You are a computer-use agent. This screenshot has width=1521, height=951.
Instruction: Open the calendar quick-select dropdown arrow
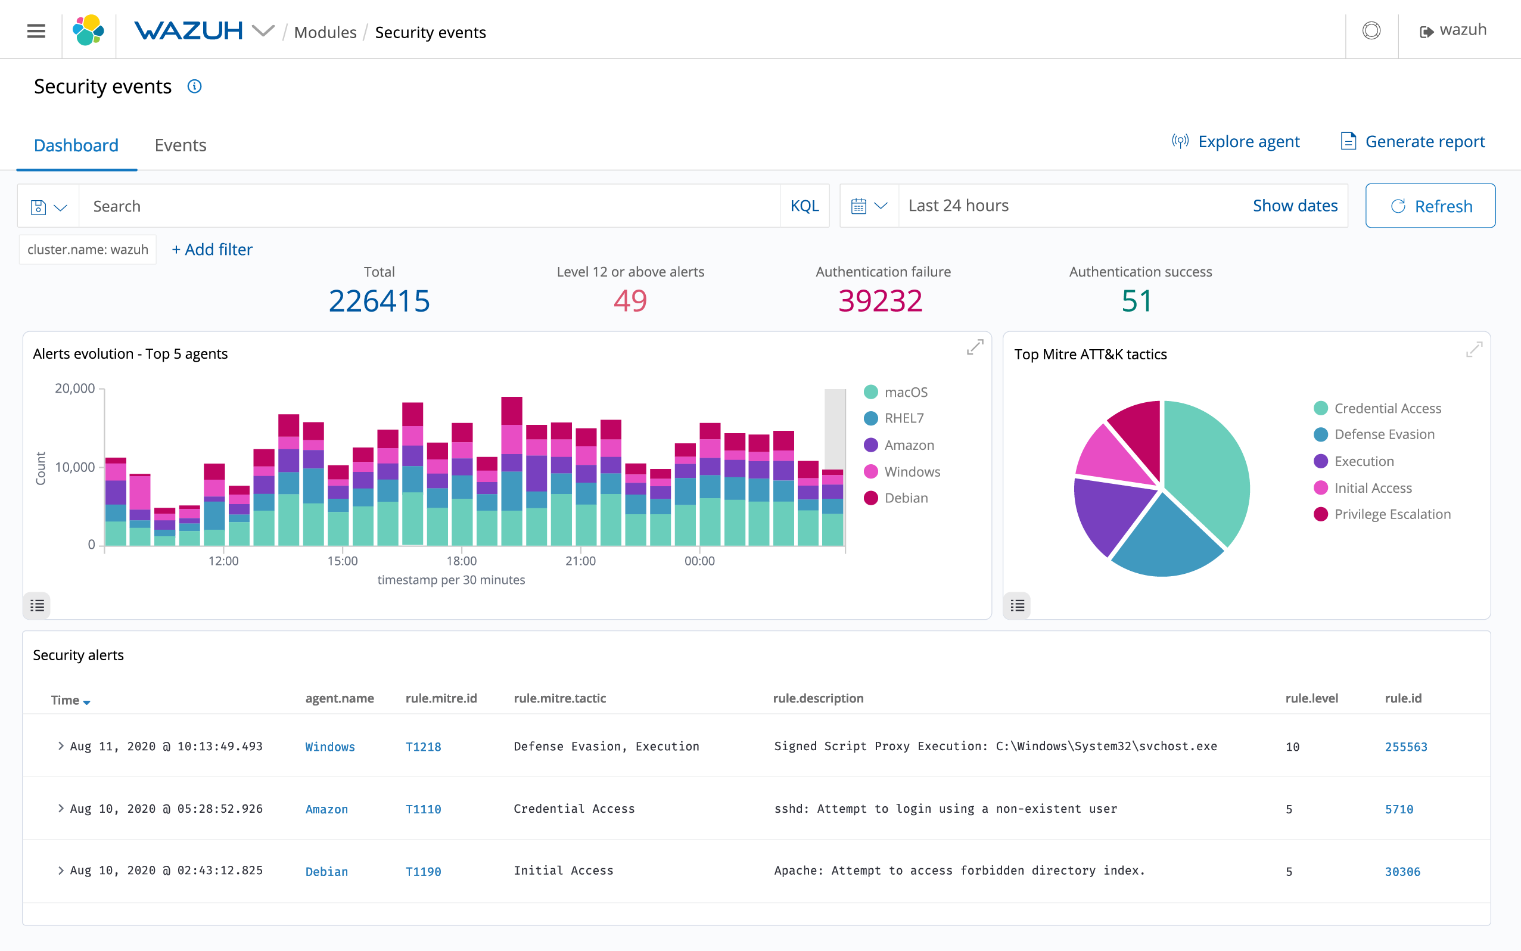(881, 205)
